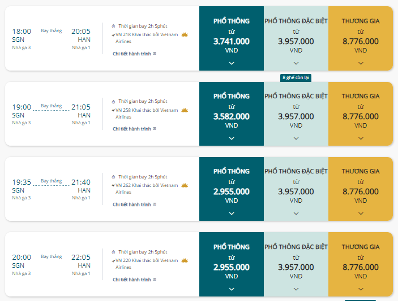Expand Thương Gia fare for 19:00 flight

[x=361, y=138]
